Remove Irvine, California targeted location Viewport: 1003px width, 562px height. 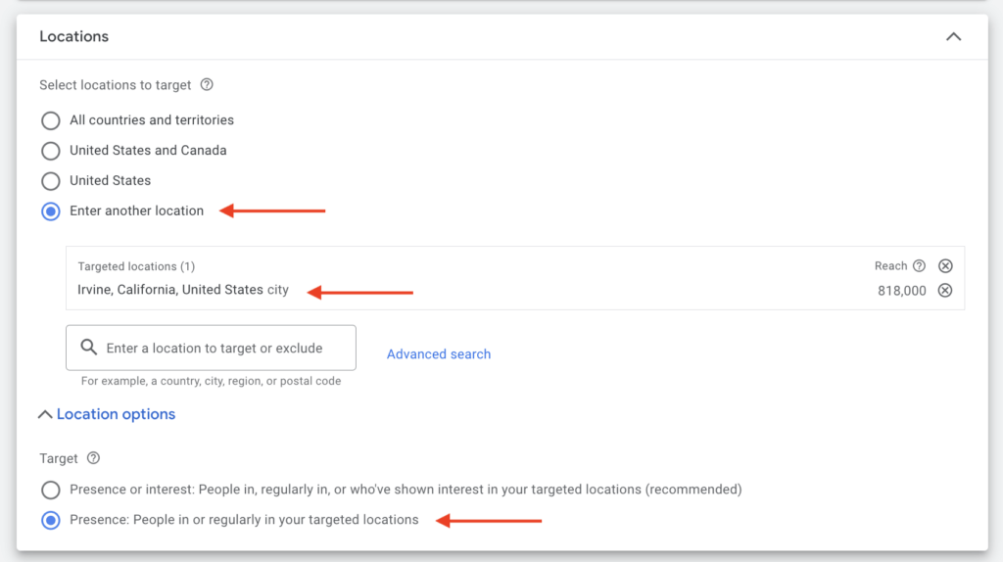tap(945, 290)
